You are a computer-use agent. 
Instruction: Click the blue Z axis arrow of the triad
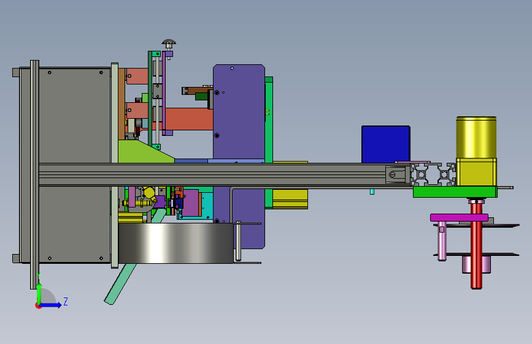[50, 305]
